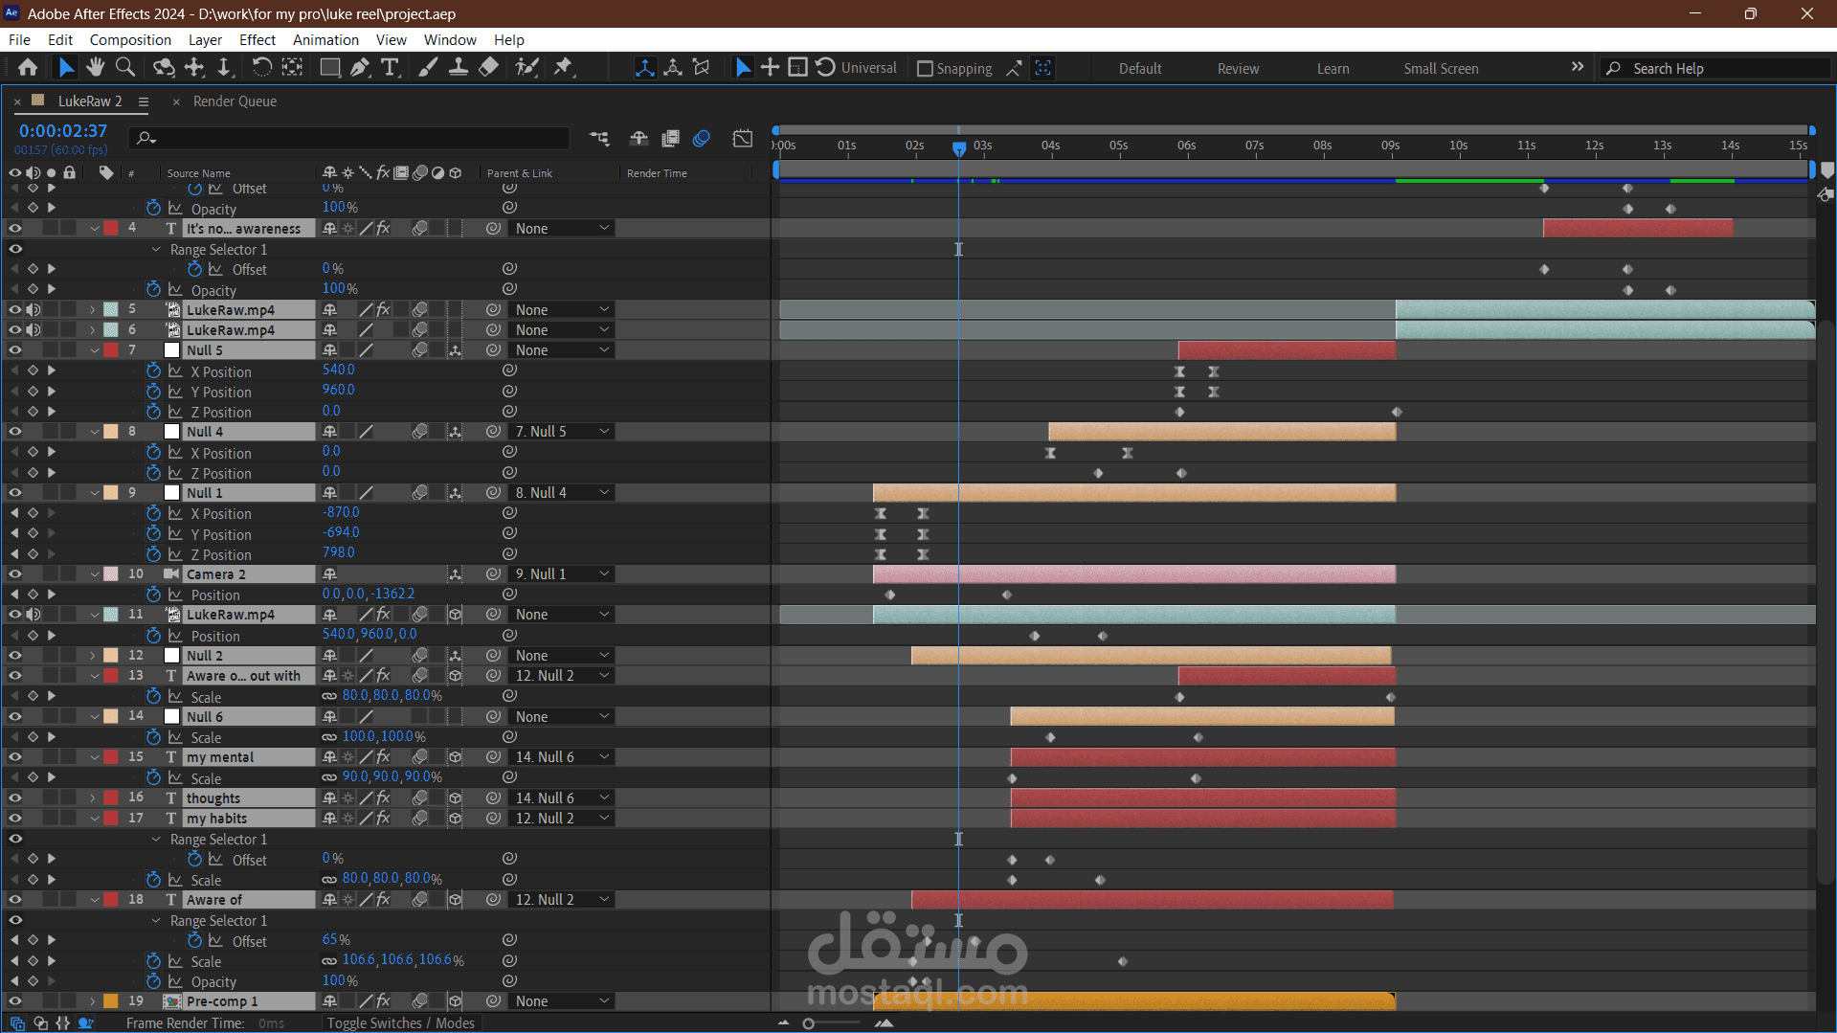Click the parent pick whip for Camera 2
Screen dimensions: 1837x1033
point(493,574)
